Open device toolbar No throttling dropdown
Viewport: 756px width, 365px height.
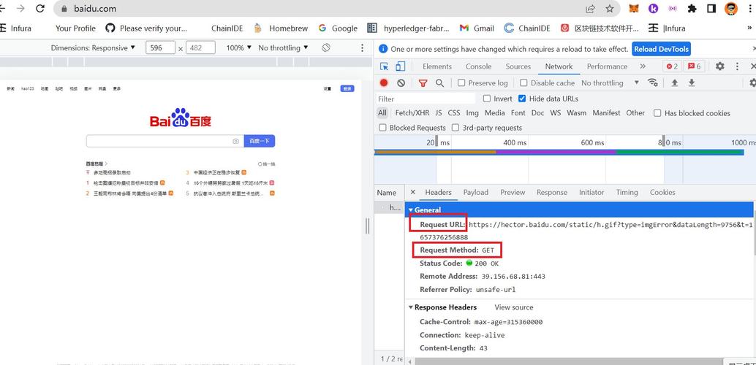(284, 47)
